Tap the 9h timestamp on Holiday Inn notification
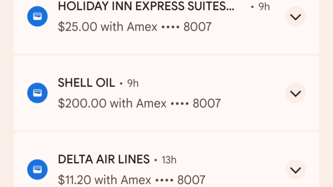Viewport: 333px width, 187px height. tap(264, 7)
